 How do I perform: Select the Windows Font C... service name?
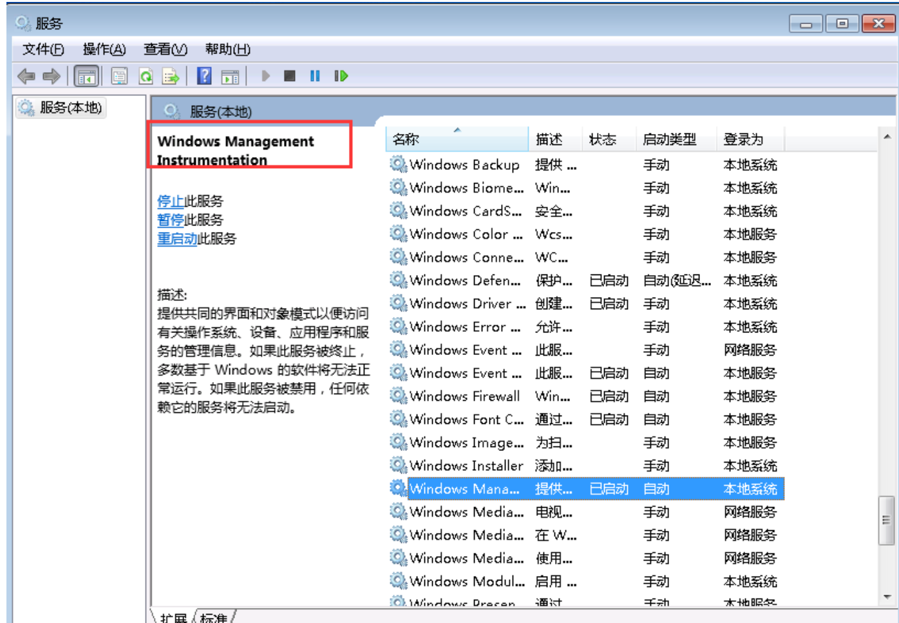tap(466, 419)
